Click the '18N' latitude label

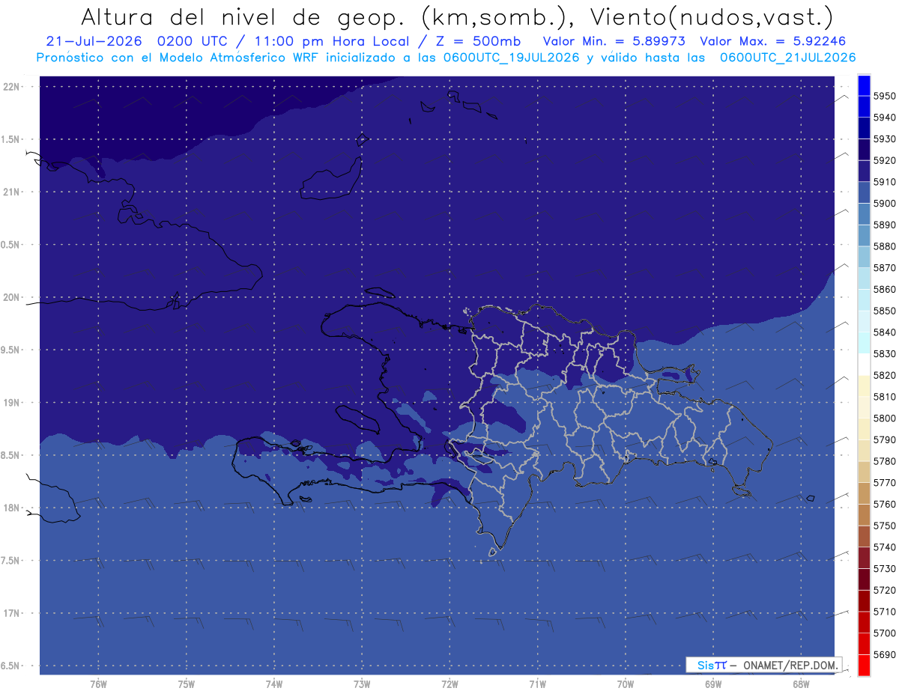[13, 508]
